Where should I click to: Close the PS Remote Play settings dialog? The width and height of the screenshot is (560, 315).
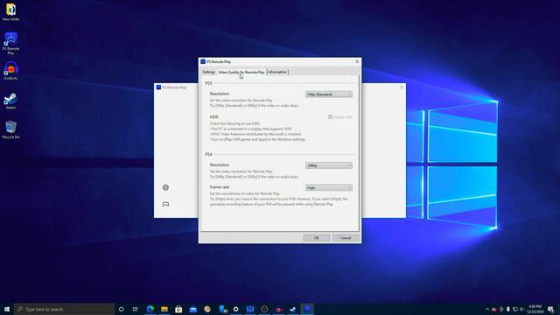357,61
